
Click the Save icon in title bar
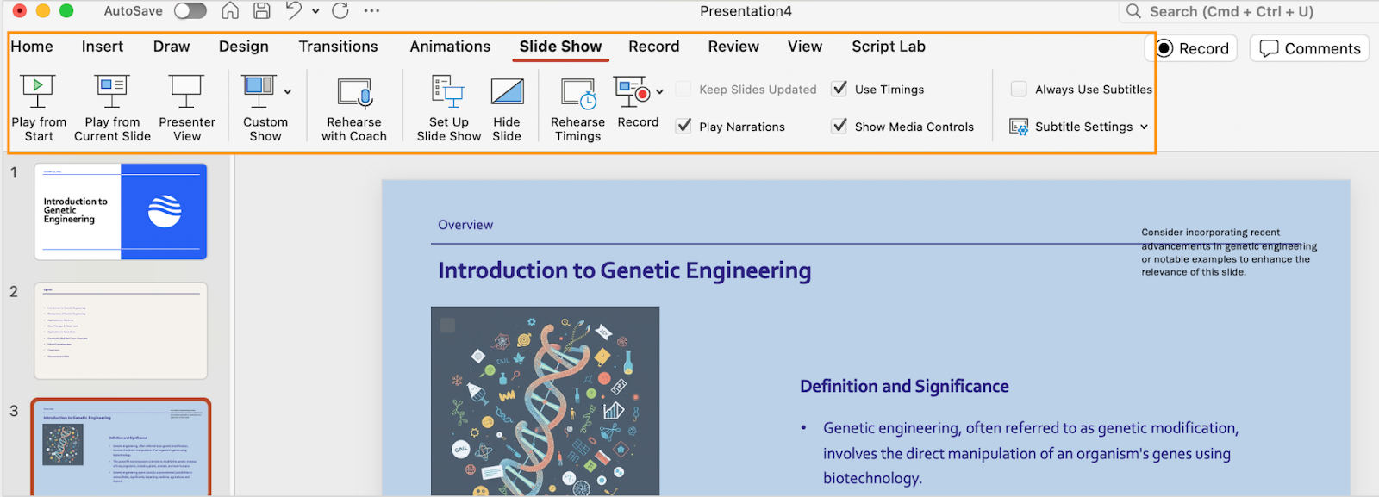262,11
